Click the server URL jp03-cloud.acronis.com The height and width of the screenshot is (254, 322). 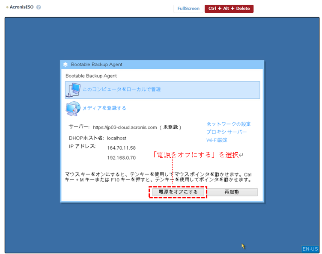coord(124,127)
